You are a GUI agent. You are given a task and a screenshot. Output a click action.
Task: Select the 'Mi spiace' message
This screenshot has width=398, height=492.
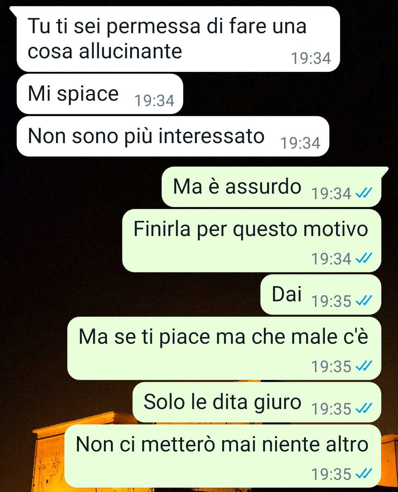click(x=100, y=94)
